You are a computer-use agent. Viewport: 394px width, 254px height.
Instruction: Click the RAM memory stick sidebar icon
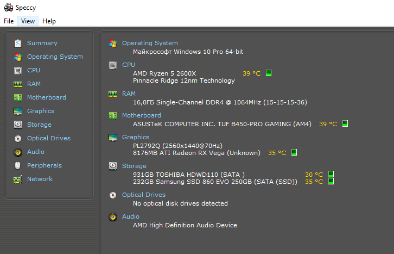[x=18, y=84]
